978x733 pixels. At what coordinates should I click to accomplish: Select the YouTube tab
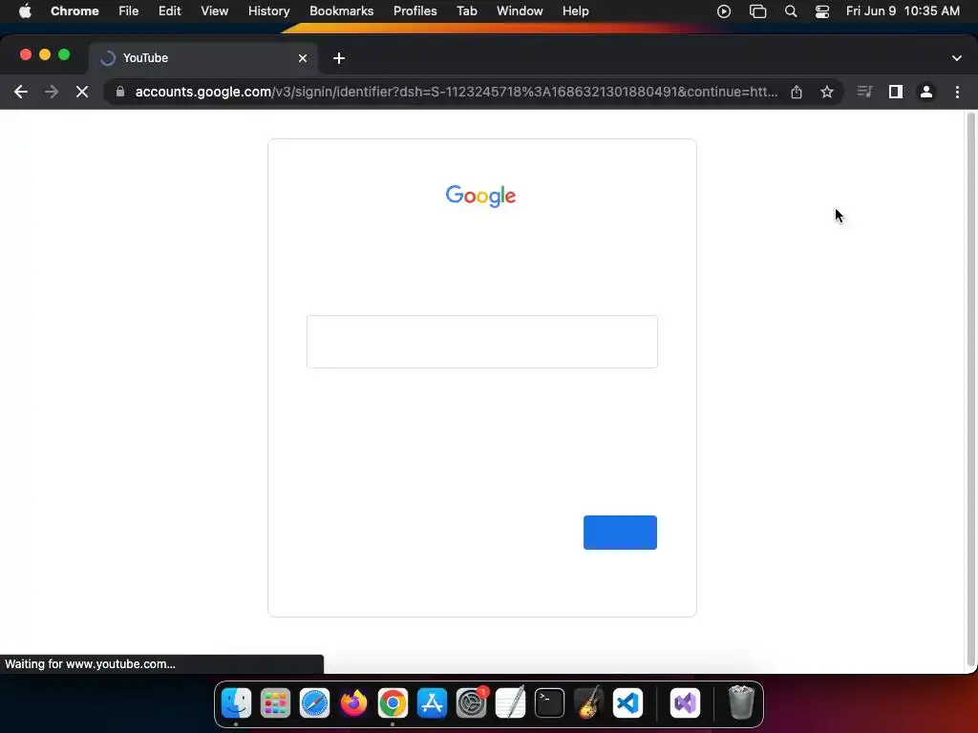(x=203, y=58)
